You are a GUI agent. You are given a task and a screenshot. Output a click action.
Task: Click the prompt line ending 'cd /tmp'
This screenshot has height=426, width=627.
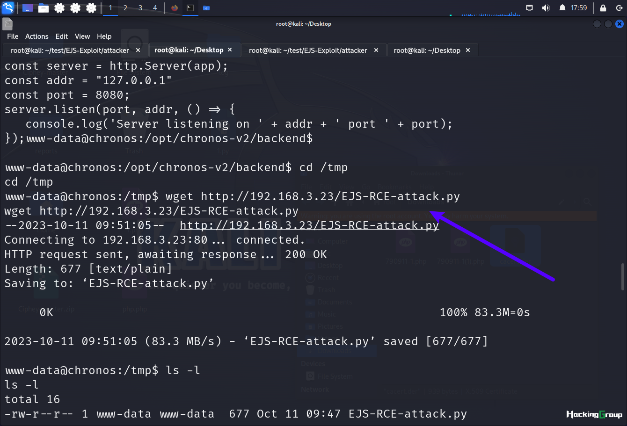click(176, 167)
